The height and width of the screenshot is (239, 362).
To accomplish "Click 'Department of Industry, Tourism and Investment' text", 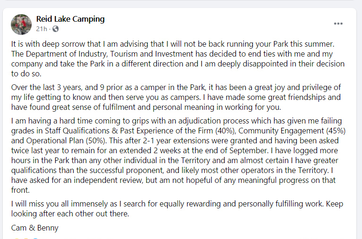I will [x=109, y=54].
